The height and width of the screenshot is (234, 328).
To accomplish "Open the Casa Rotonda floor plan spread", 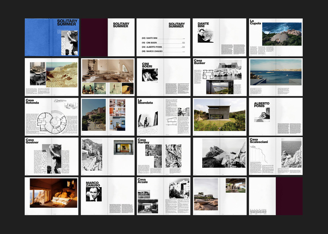I will pyautogui.click(x=52, y=116).
